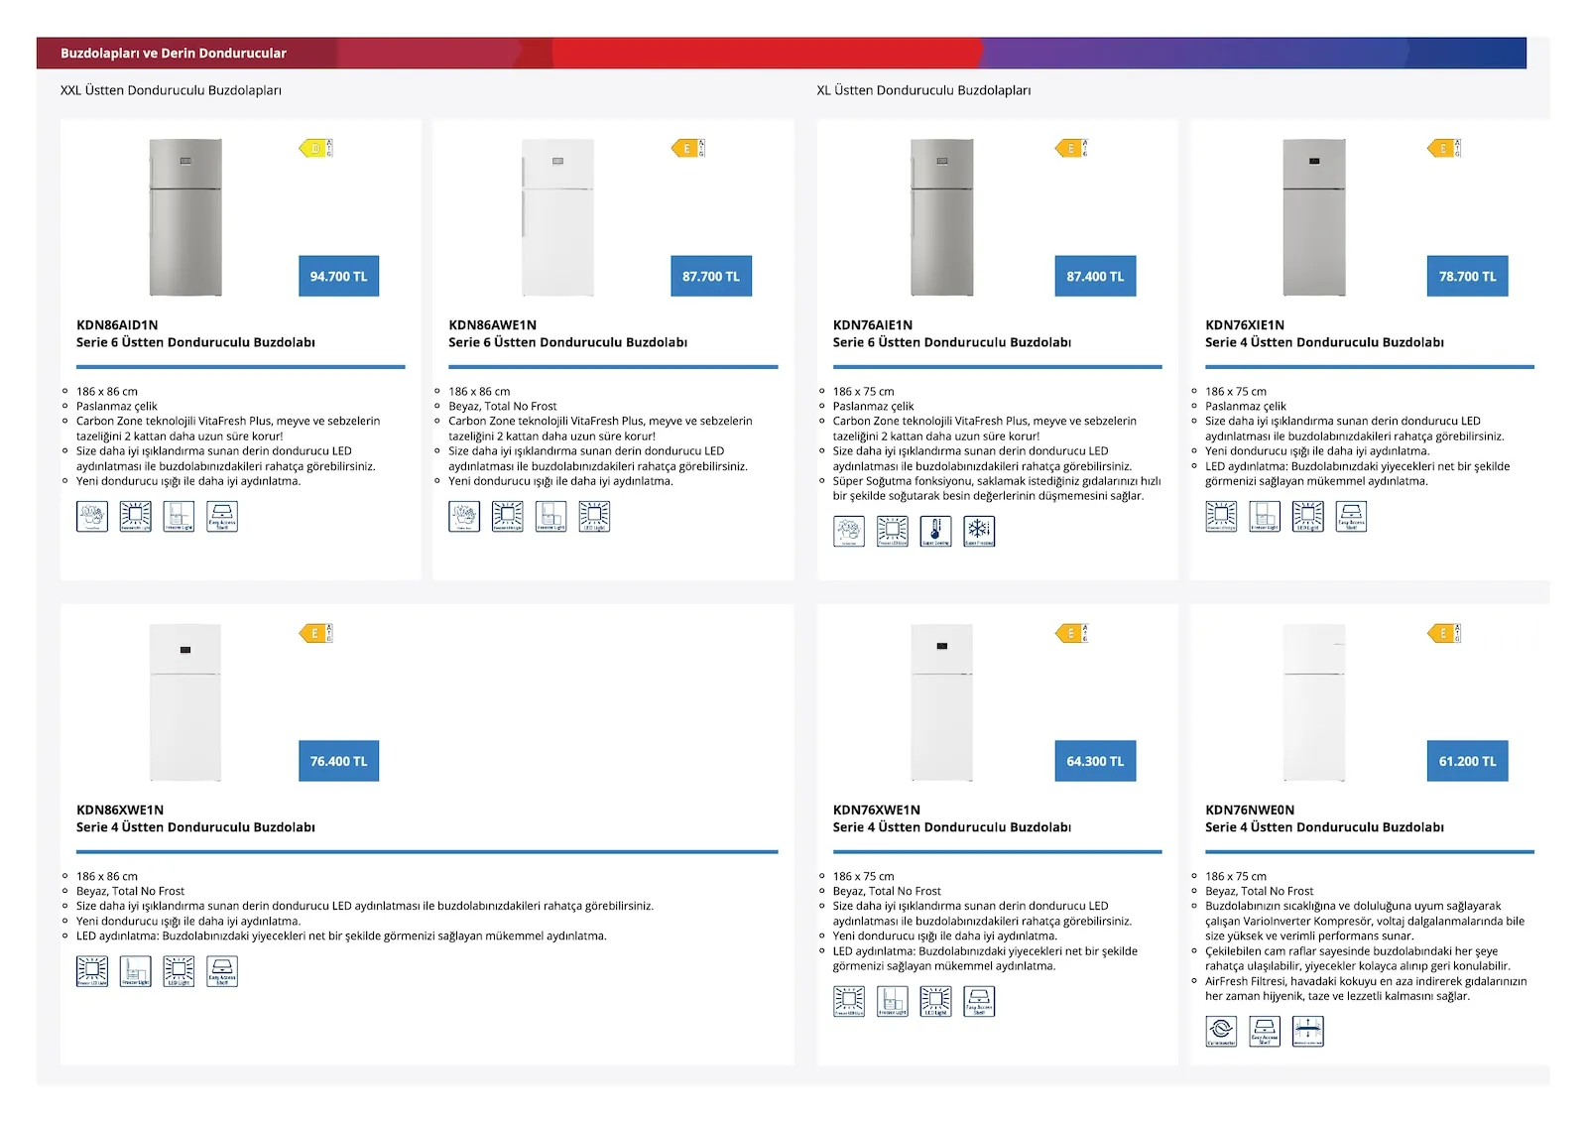Open the KDN76XWE1N model title
Image resolution: width=1587 pixels, height=1122 pixels.
877,810
